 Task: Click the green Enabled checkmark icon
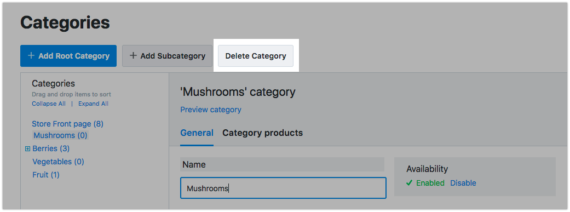(410, 183)
